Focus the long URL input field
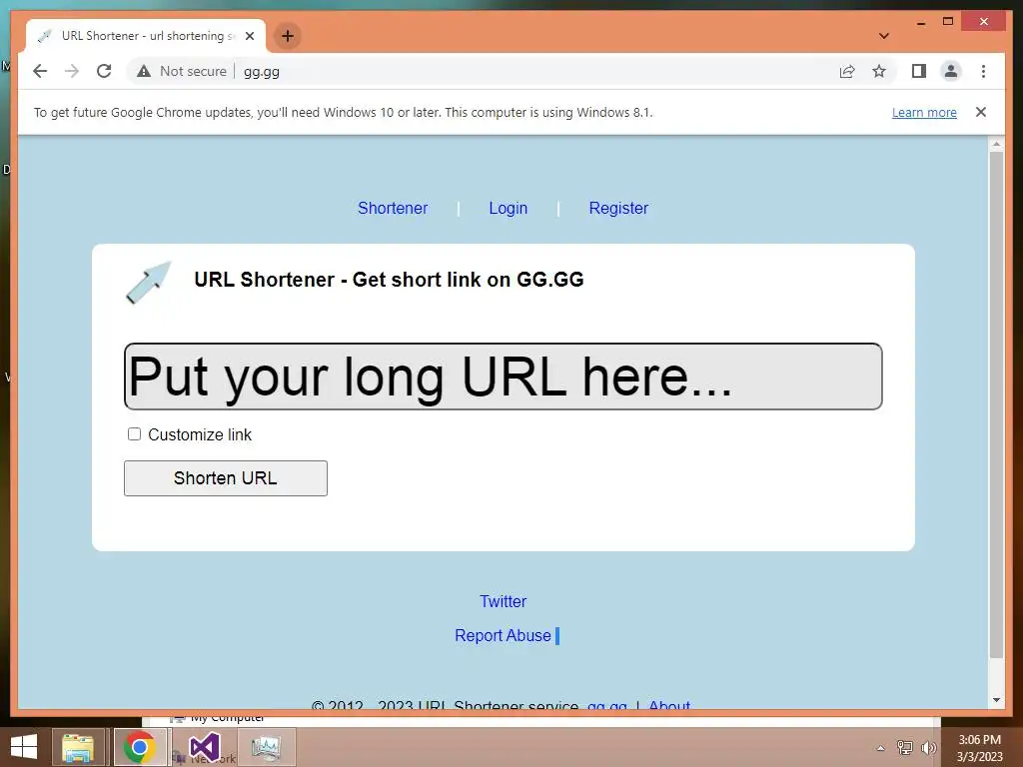Viewport: 1023px width, 767px height. (x=504, y=377)
